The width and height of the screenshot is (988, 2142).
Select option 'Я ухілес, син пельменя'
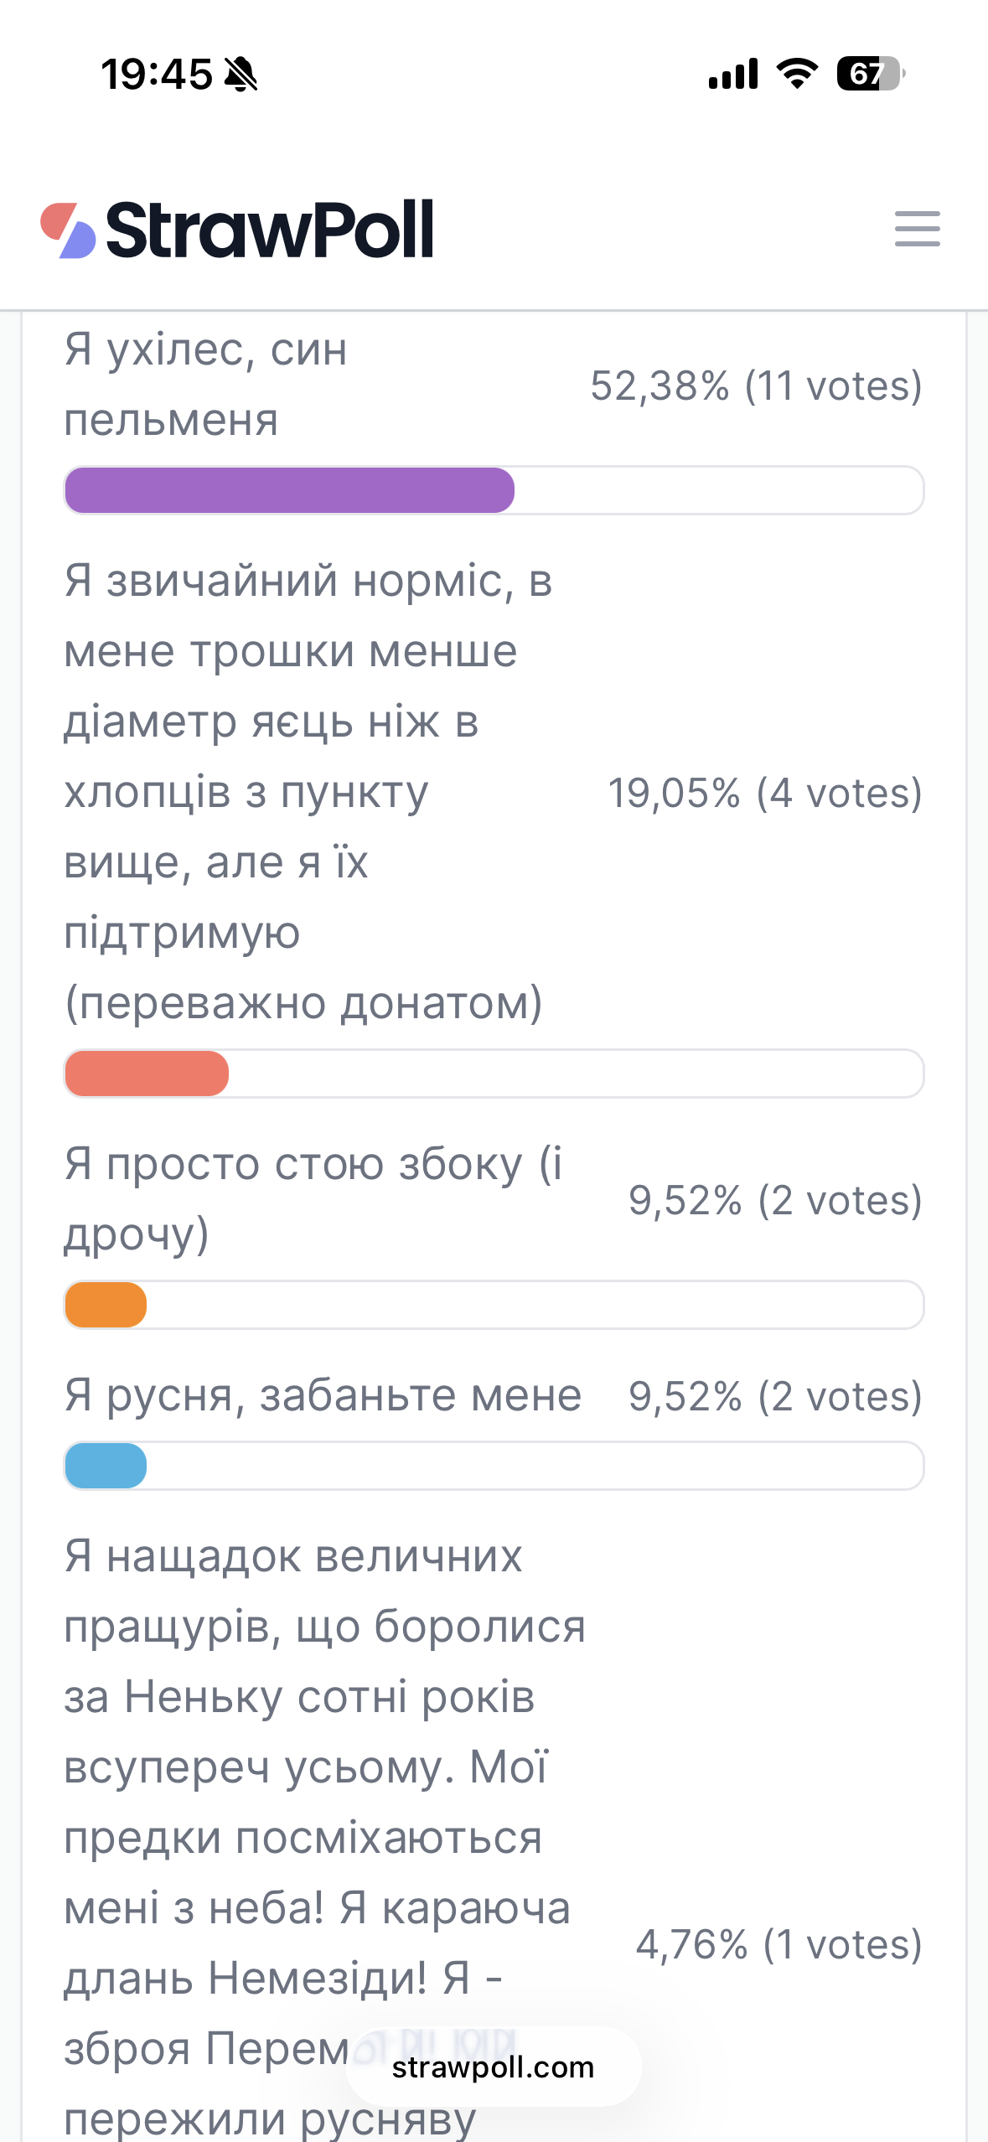pyautogui.click(x=206, y=385)
